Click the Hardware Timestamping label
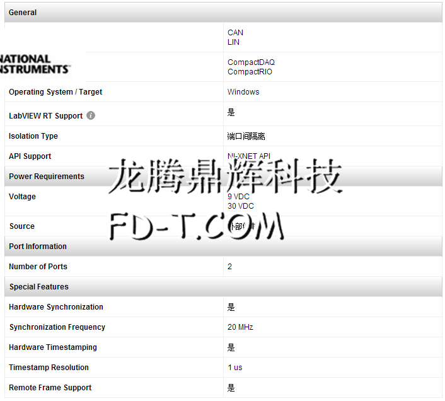 click(53, 347)
